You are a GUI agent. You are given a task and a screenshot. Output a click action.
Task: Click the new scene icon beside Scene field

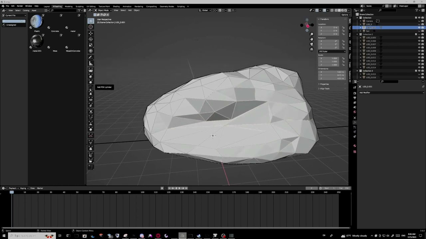[387, 6]
